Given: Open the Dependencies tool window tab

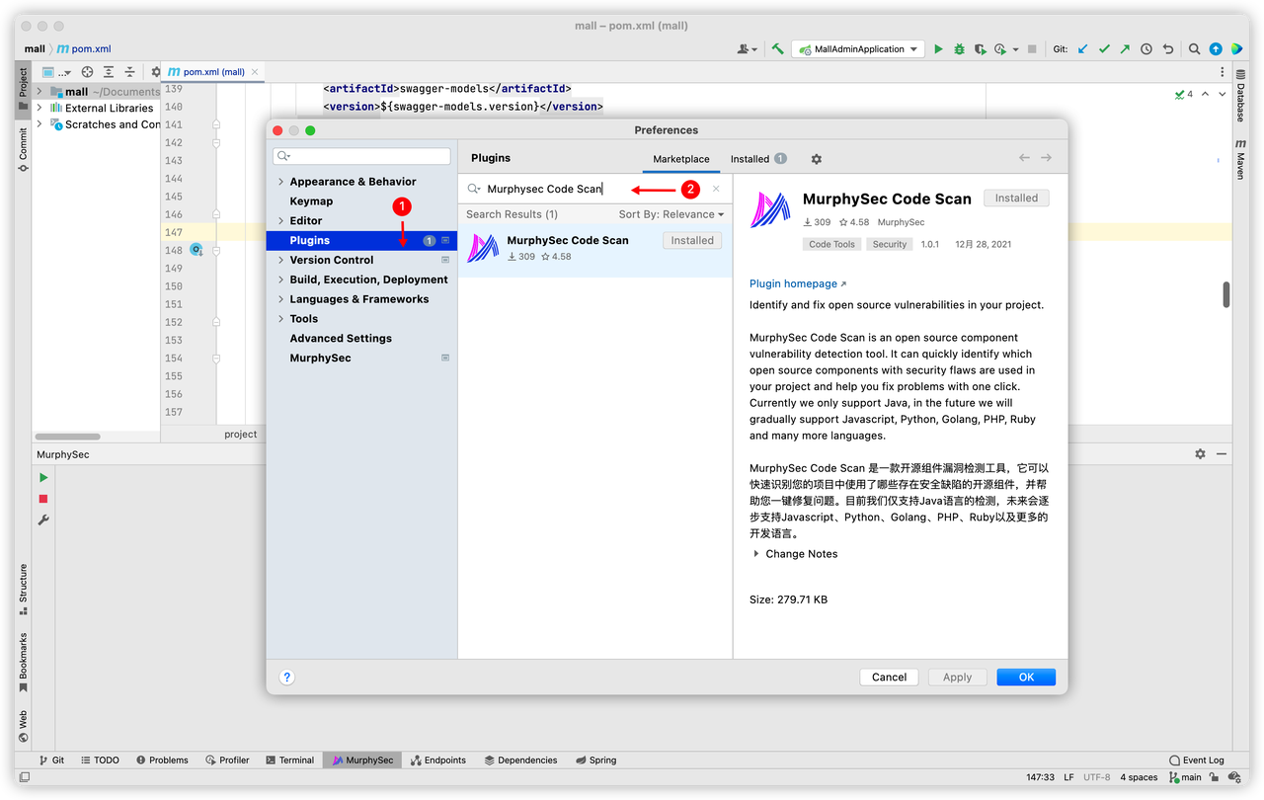Looking at the screenshot, I should [x=520, y=760].
